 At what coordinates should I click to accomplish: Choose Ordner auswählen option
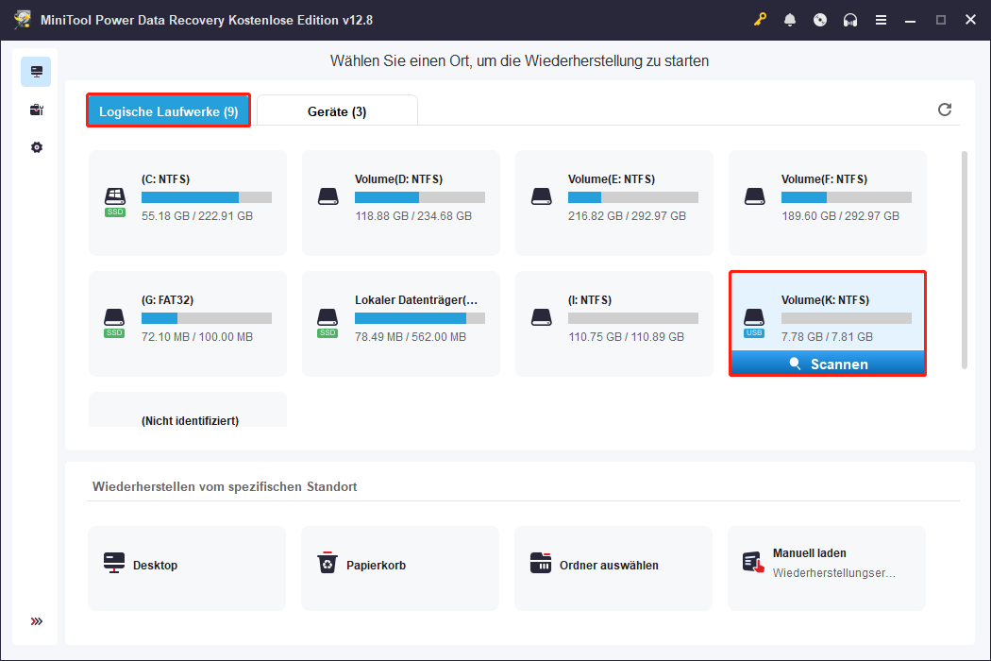(x=613, y=568)
